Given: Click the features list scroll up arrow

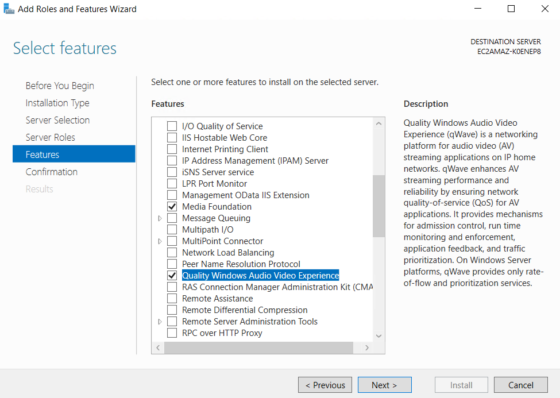Looking at the screenshot, I should 379,123.
